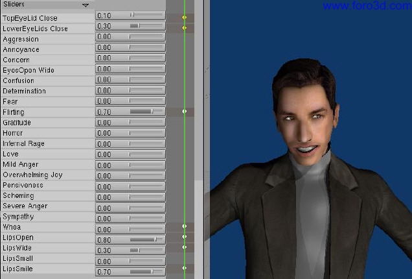Adjust the LipsSmile slider at 0.70
Screen dimensions: 412x279
(130, 272)
